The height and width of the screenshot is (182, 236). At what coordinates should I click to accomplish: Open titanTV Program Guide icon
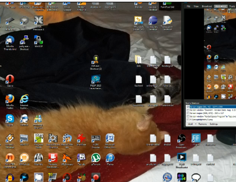[x=38, y=141]
